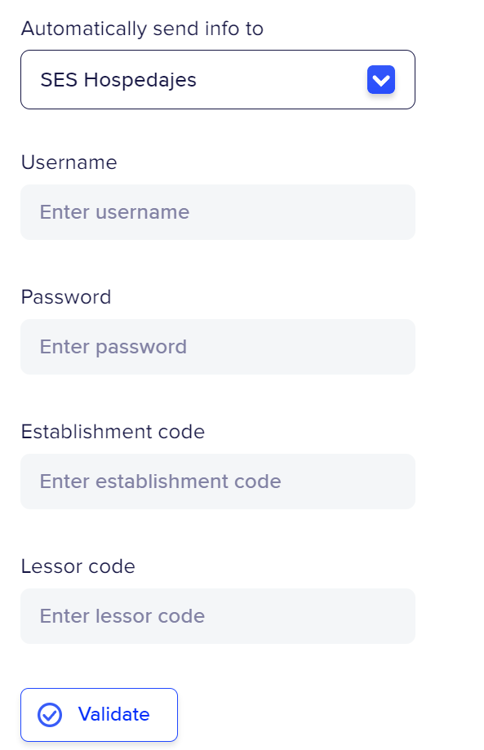Focus the Enter password field
484x750 pixels.
[x=218, y=347]
